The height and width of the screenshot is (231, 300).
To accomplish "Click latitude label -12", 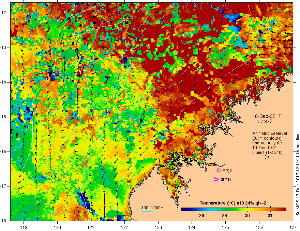I will tap(3, 13).
